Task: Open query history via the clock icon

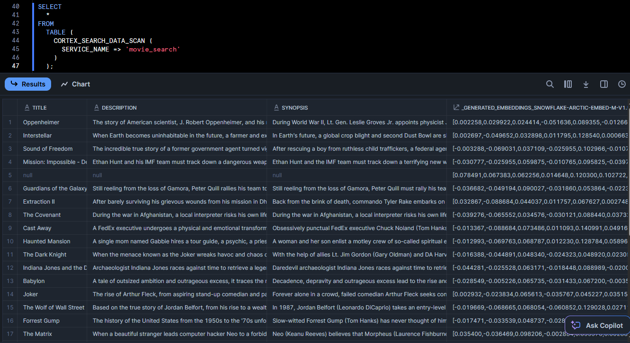Action: pyautogui.click(x=621, y=84)
